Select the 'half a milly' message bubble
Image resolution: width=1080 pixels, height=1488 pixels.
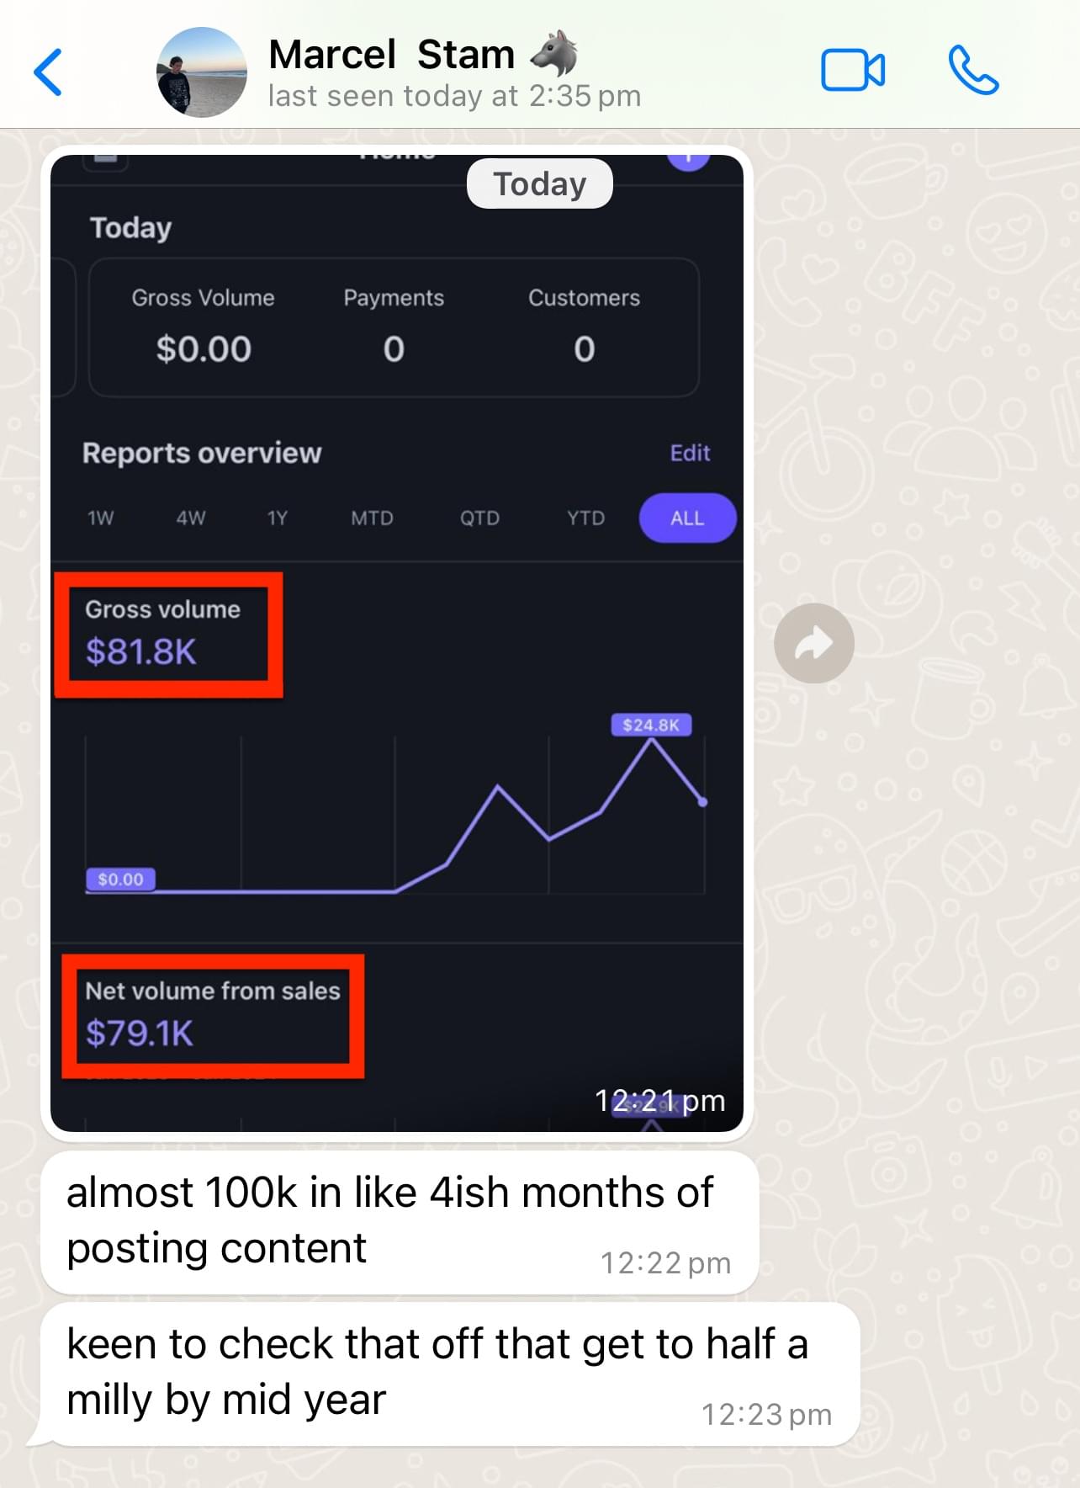(x=450, y=1374)
